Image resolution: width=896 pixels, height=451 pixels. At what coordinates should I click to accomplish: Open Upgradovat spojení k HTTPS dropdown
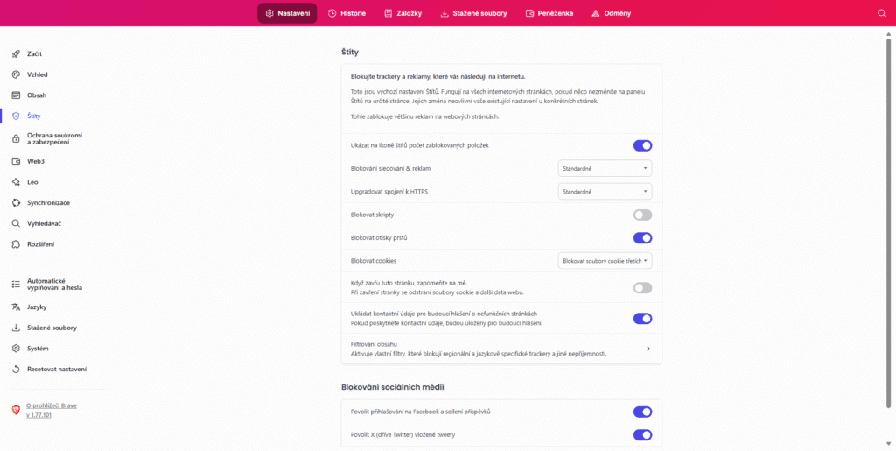[x=605, y=191]
